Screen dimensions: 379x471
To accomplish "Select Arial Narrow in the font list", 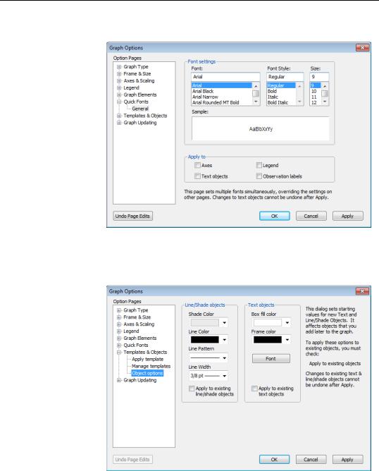I will 205,97.
